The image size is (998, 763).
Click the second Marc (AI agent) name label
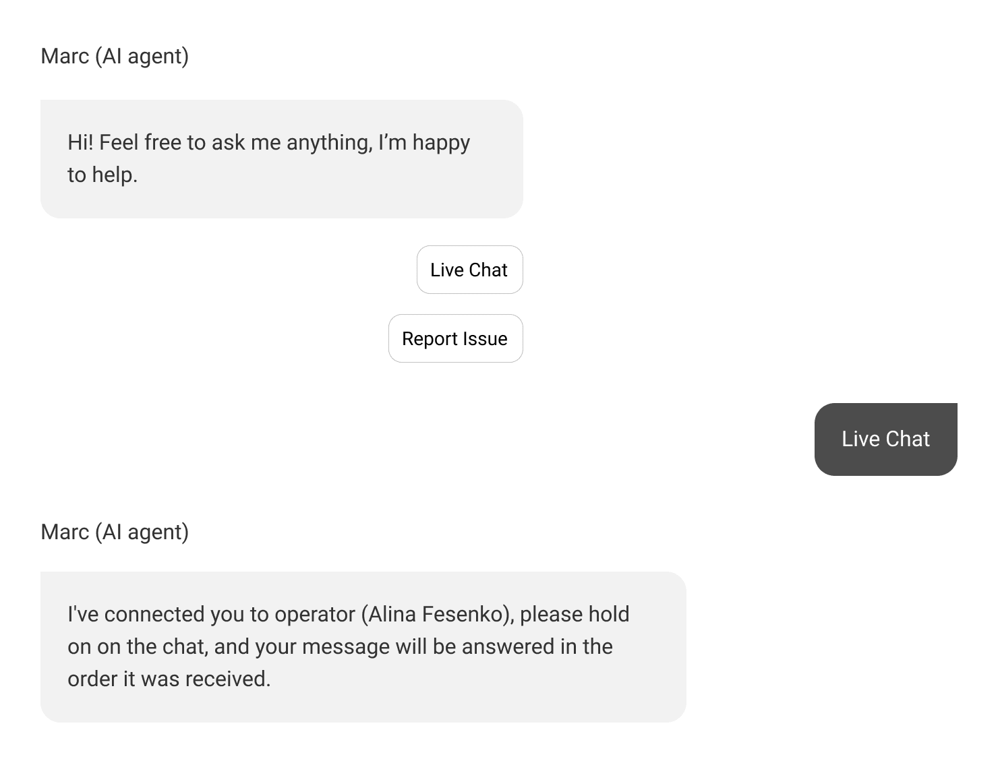pyautogui.click(x=115, y=532)
